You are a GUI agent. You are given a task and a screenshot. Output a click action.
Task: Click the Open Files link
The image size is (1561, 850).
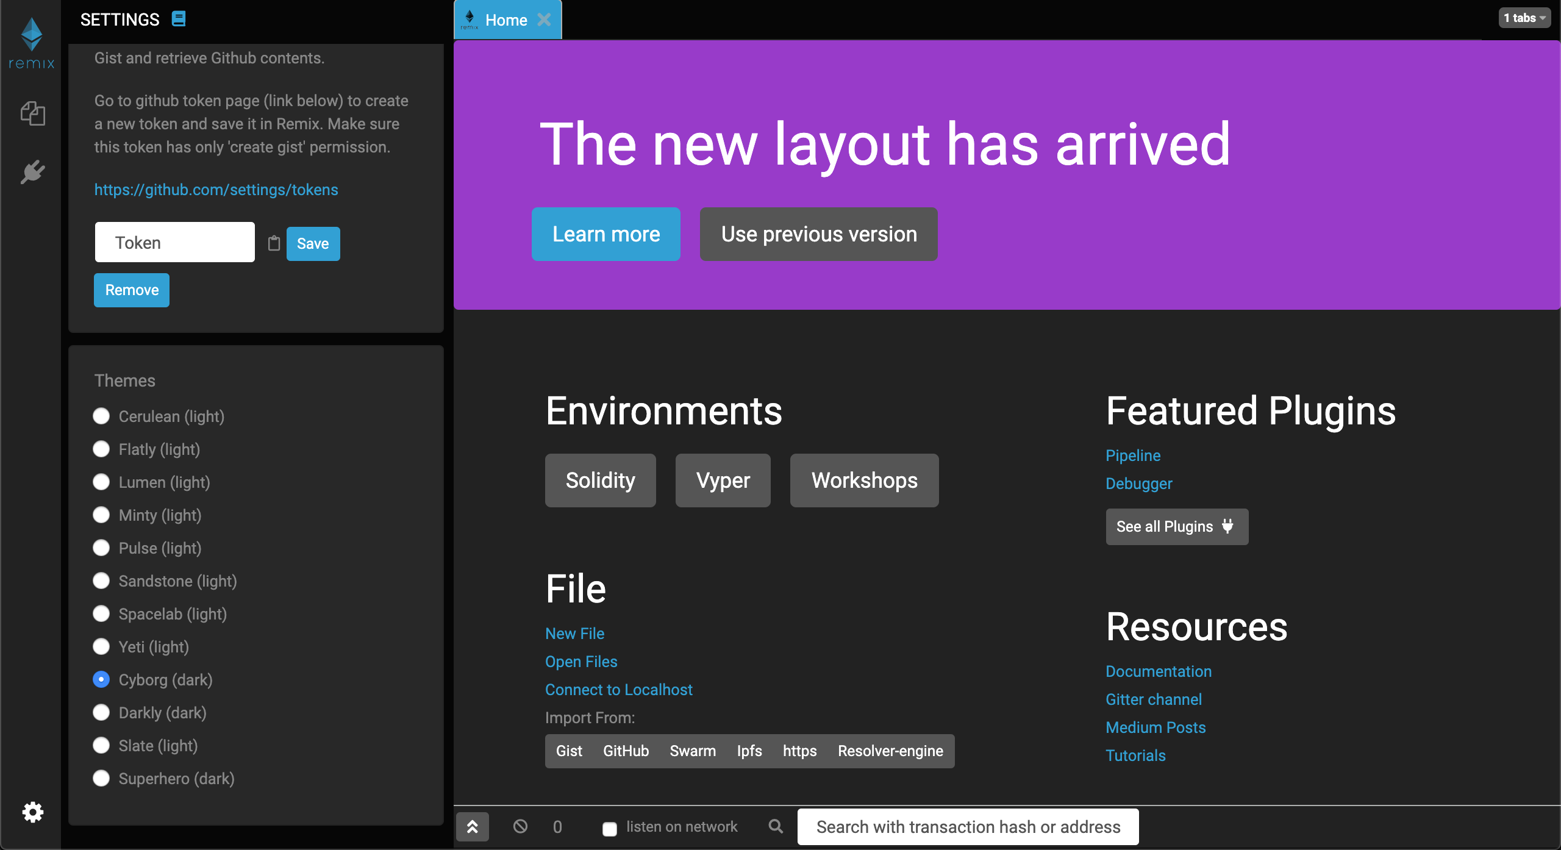[x=581, y=662]
